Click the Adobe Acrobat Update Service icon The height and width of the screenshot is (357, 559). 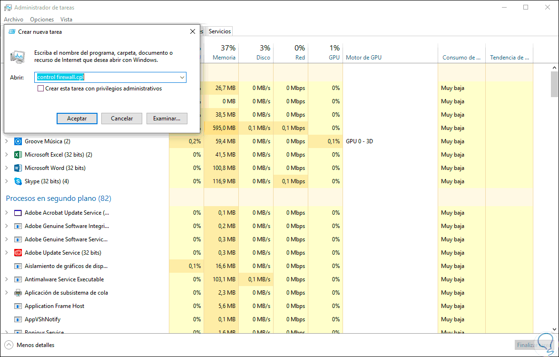point(18,213)
